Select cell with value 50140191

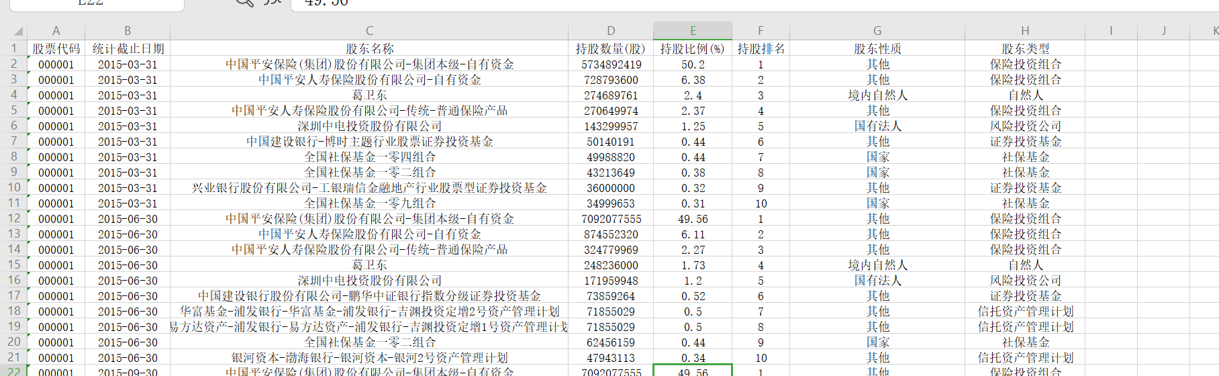click(x=611, y=142)
